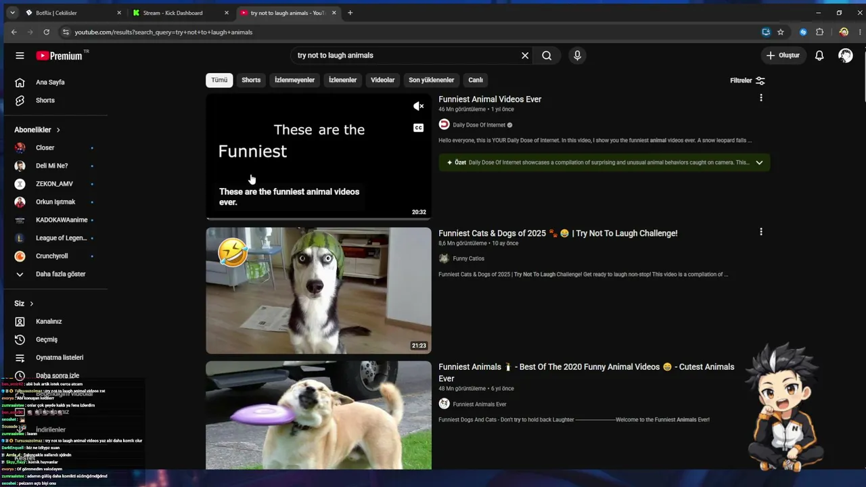Go to YouTube Premium home via logo

60,55
